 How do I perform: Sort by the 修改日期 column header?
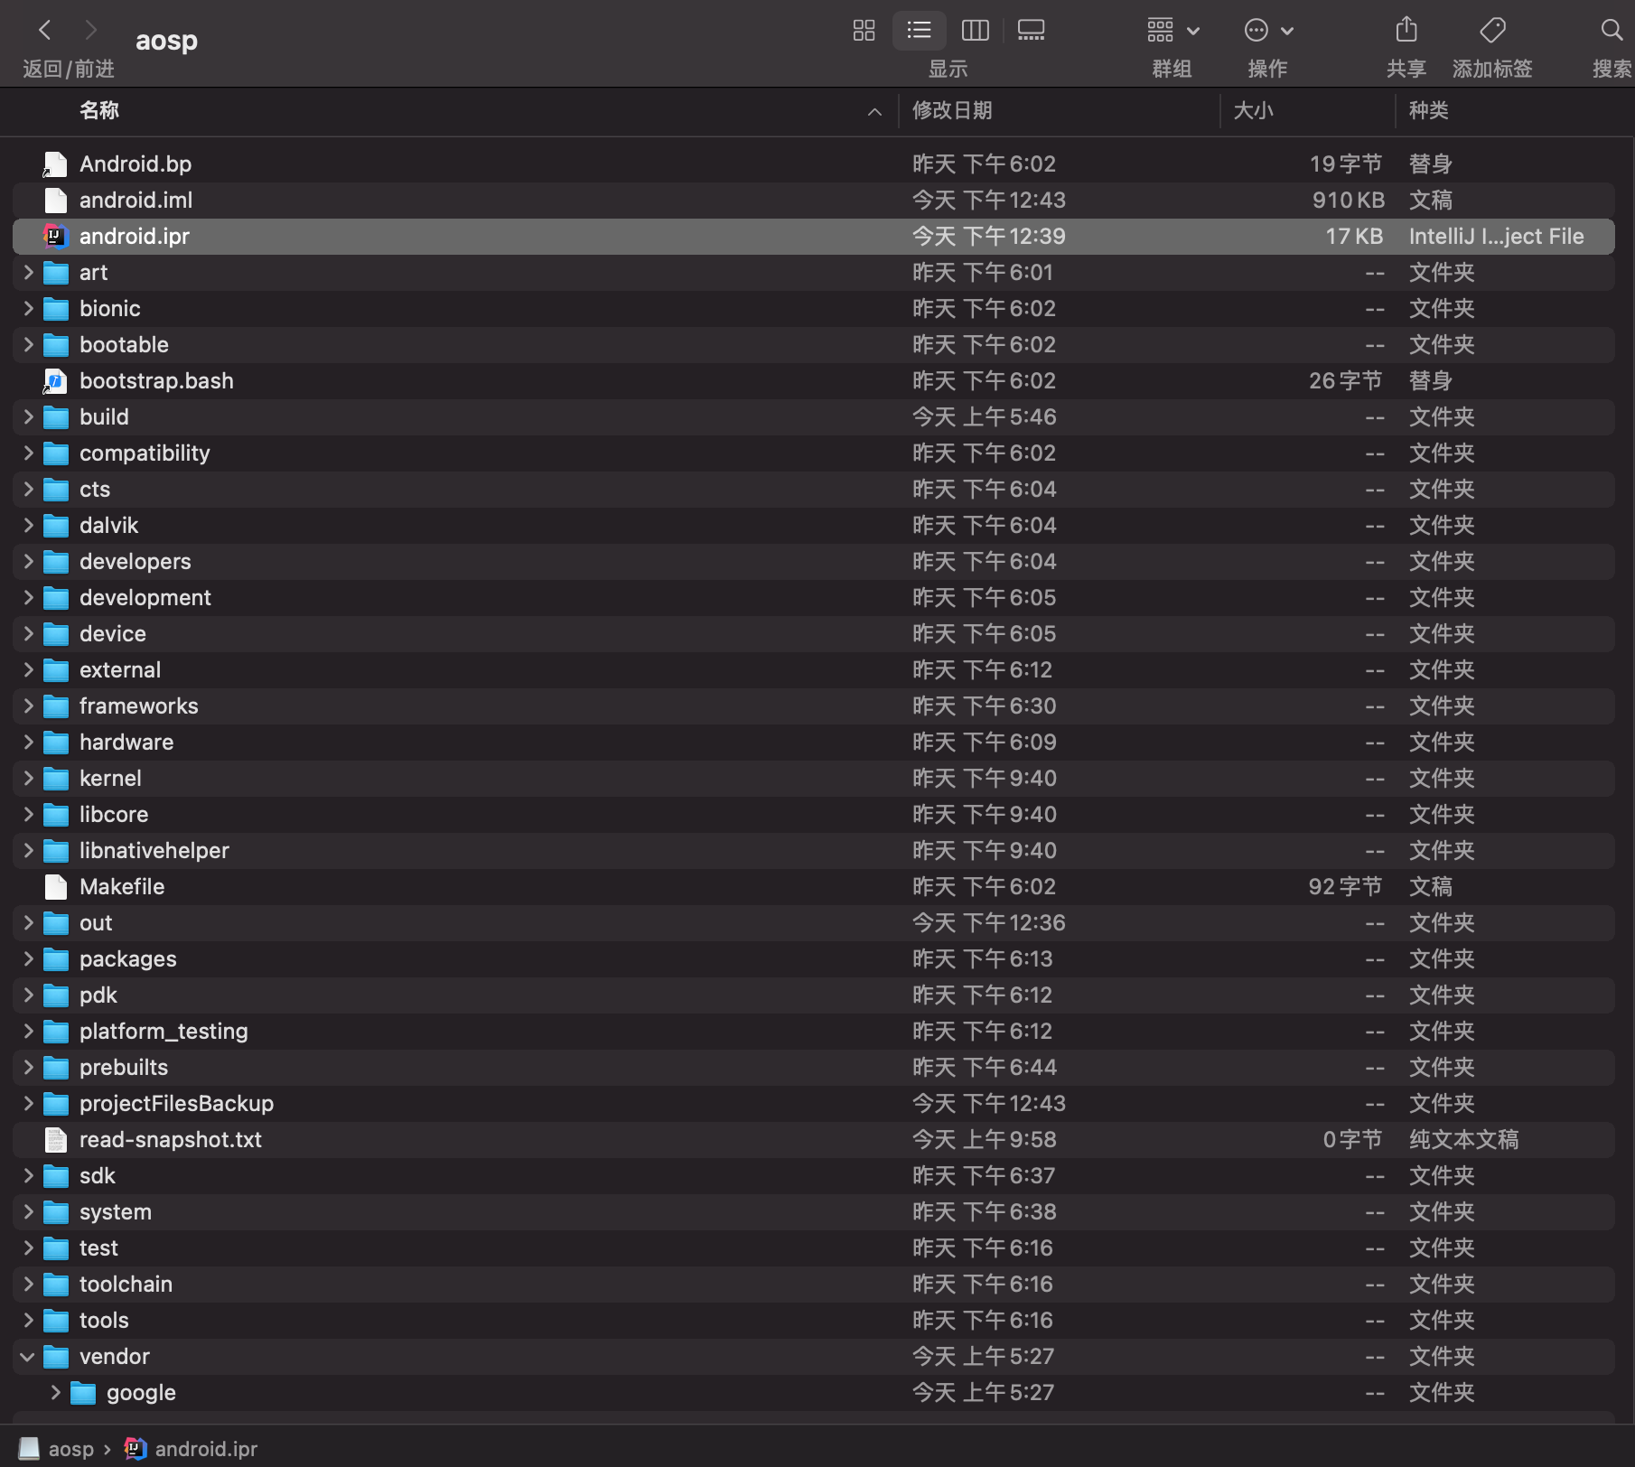coord(952,110)
